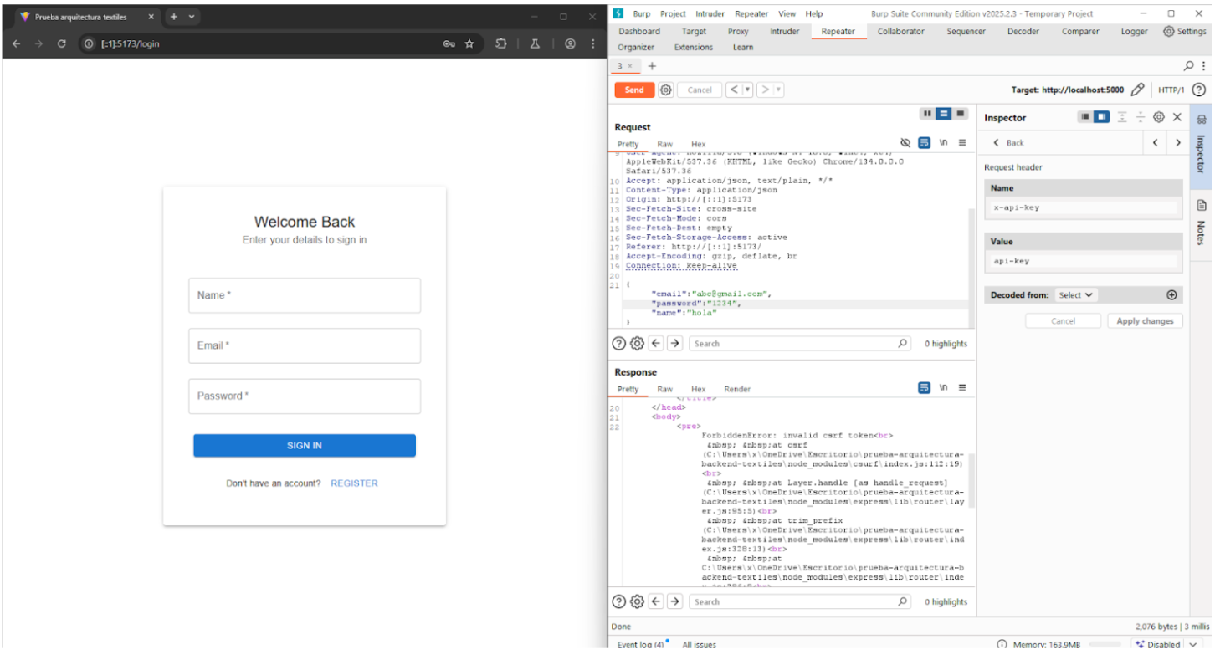
Task: View site information icon in Chrome address bar
Action: click(89, 43)
